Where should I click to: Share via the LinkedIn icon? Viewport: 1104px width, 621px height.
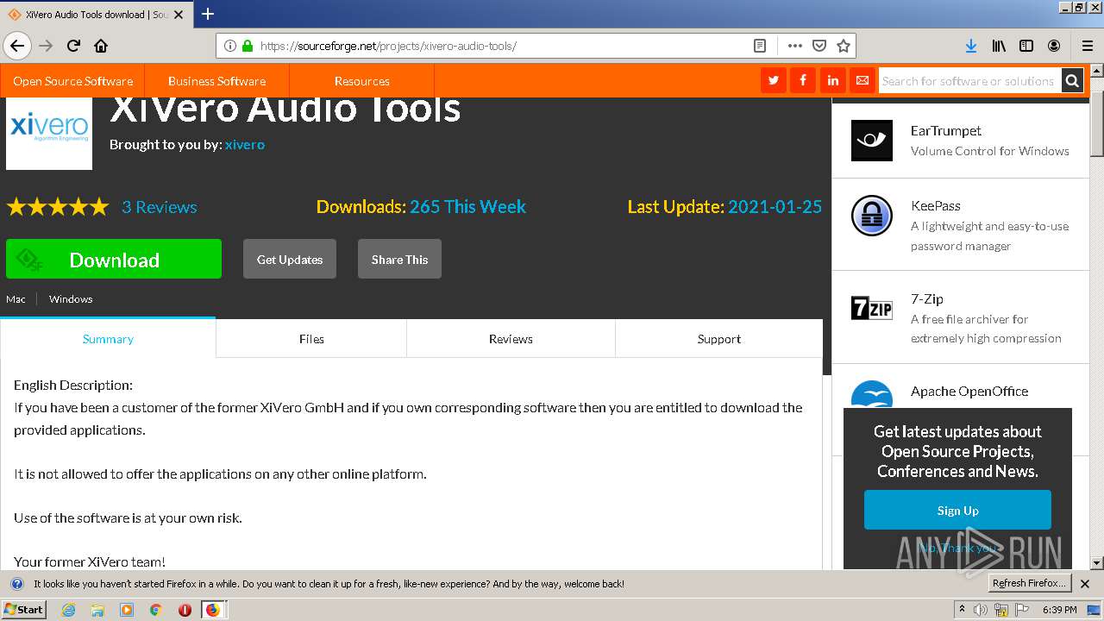[x=832, y=80]
